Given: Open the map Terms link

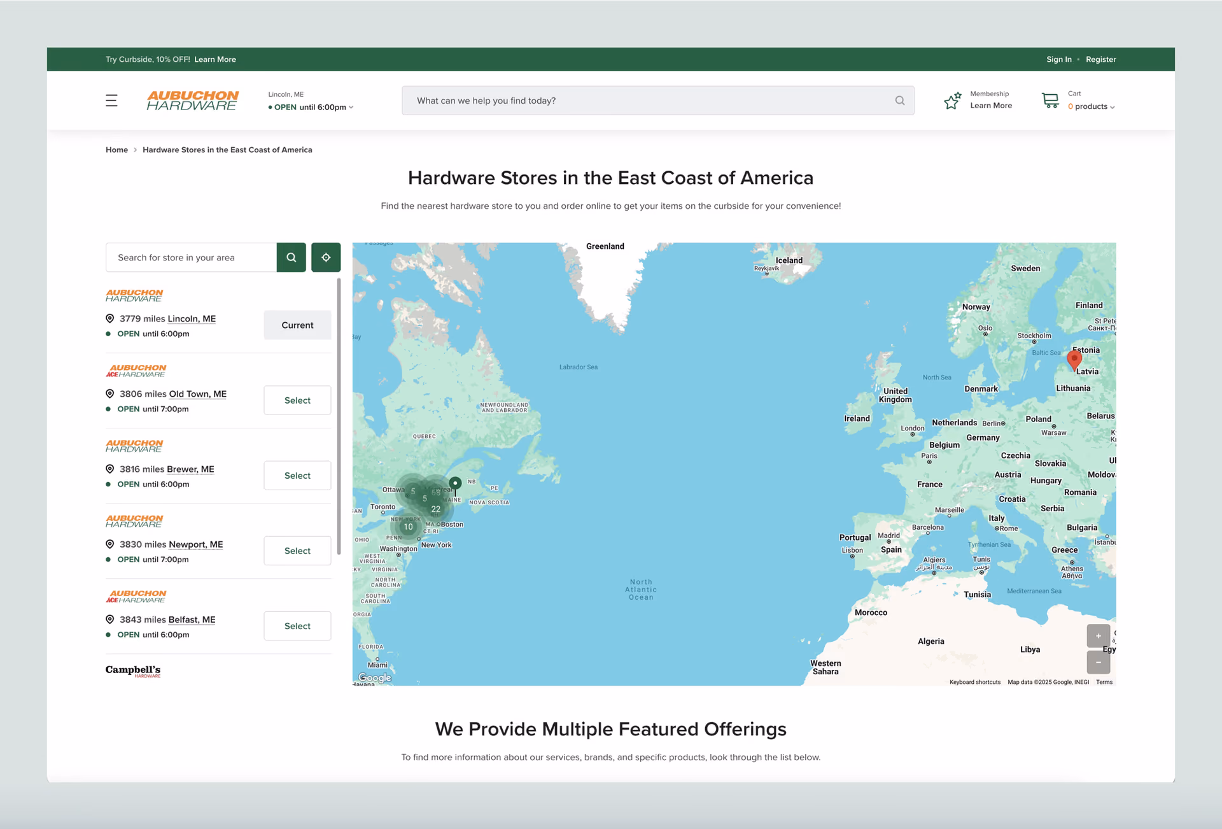Looking at the screenshot, I should 1104,682.
